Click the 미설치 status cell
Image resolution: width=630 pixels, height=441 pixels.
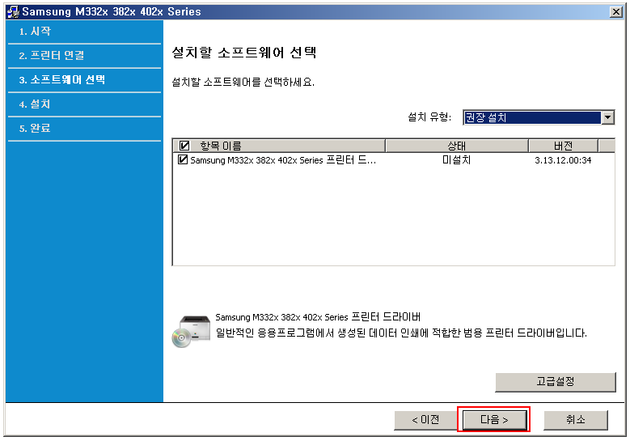click(456, 160)
